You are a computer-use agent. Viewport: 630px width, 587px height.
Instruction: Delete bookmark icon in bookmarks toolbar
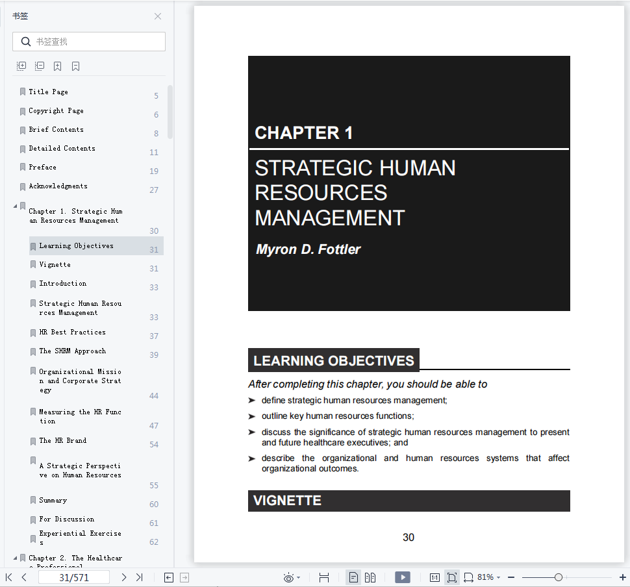(75, 66)
